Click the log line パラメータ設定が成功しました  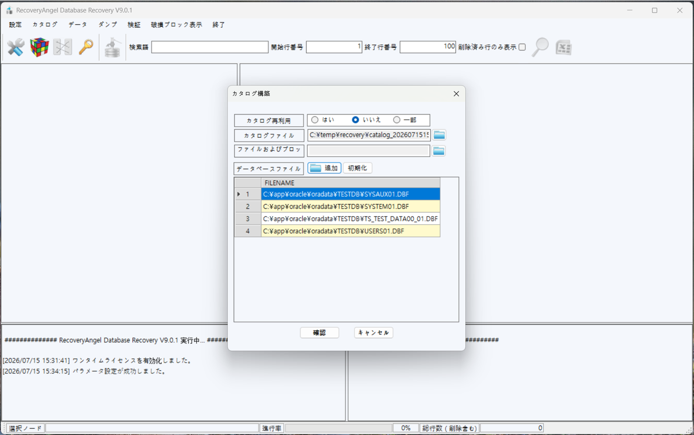click(x=85, y=371)
